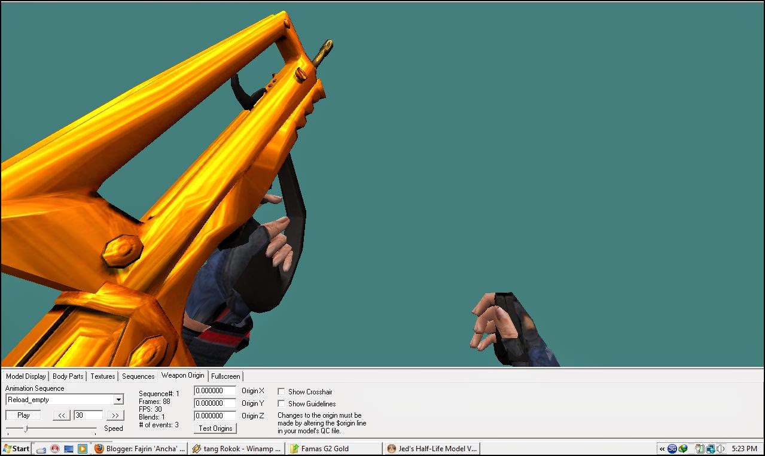Click the 'Frames: 88' info text
Image resolution: width=765 pixels, height=456 pixels.
154,402
